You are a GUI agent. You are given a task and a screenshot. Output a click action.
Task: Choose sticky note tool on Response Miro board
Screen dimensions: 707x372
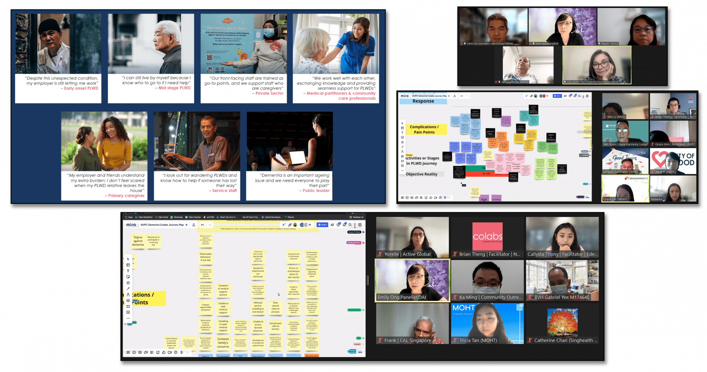coord(402,137)
